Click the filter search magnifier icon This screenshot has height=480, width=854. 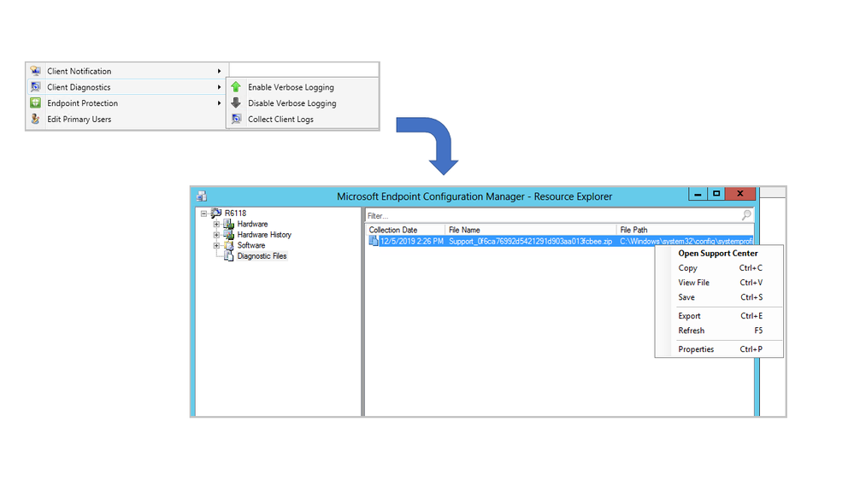(x=746, y=215)
